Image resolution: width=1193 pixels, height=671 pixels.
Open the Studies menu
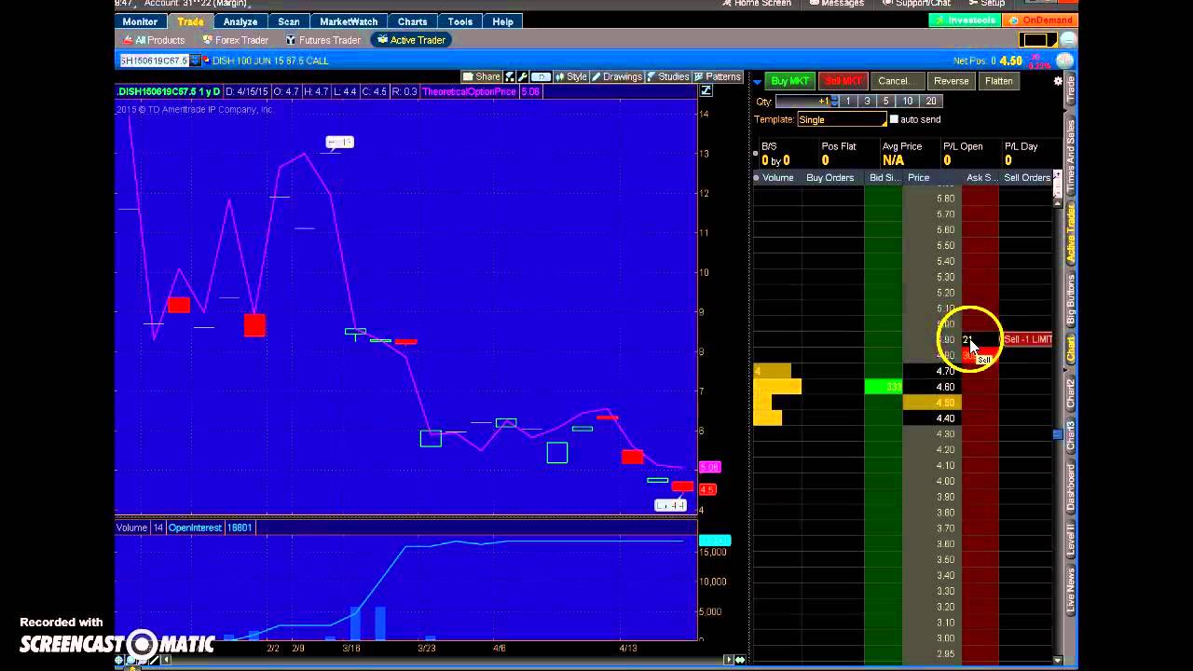667,76
